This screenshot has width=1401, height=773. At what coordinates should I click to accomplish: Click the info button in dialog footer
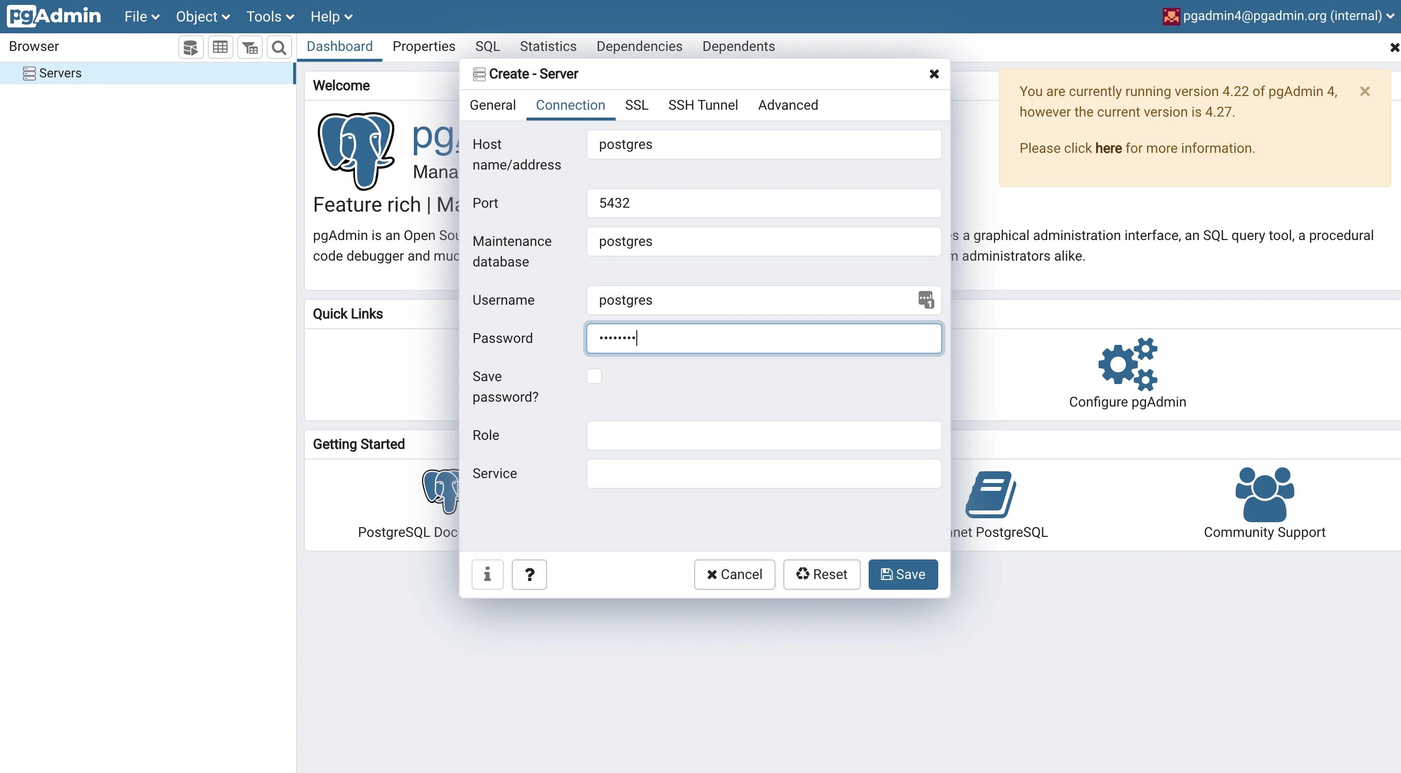click(487, 574)
